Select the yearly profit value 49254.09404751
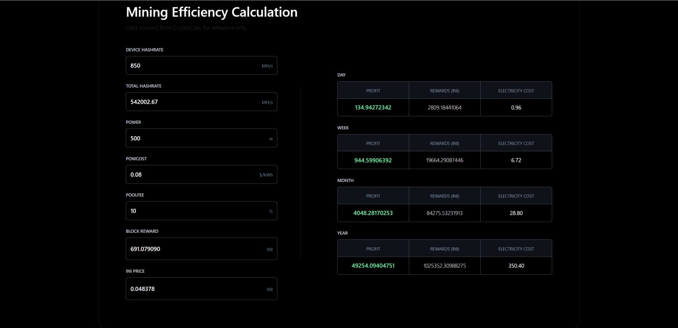Viewport: 678px width, 328px height. point(373,266)
